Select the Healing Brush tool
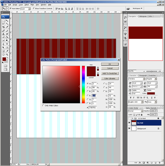 pos(3,31)
